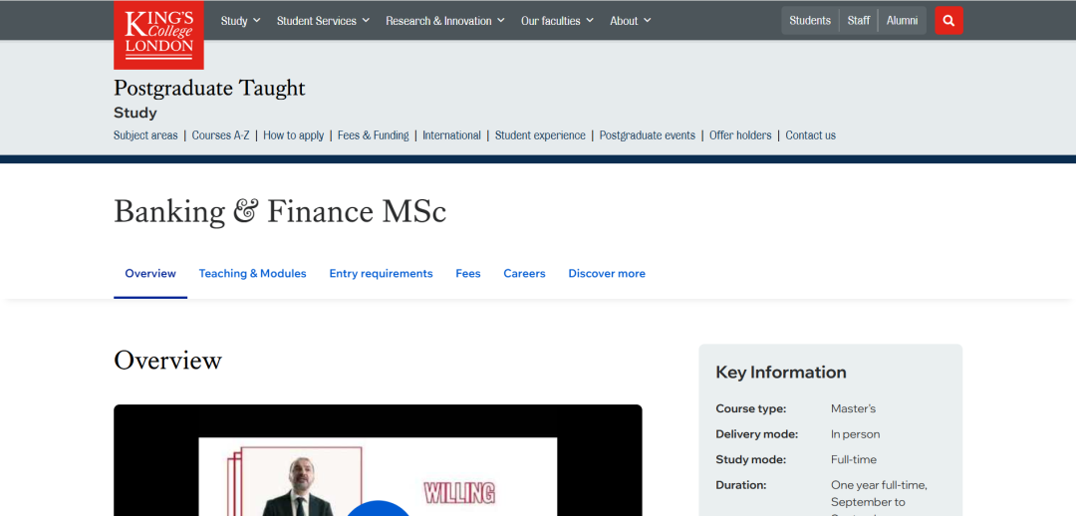The image size is (1076, 516).
Task: Open the Offer holders link
Action: tap(740, 135)
